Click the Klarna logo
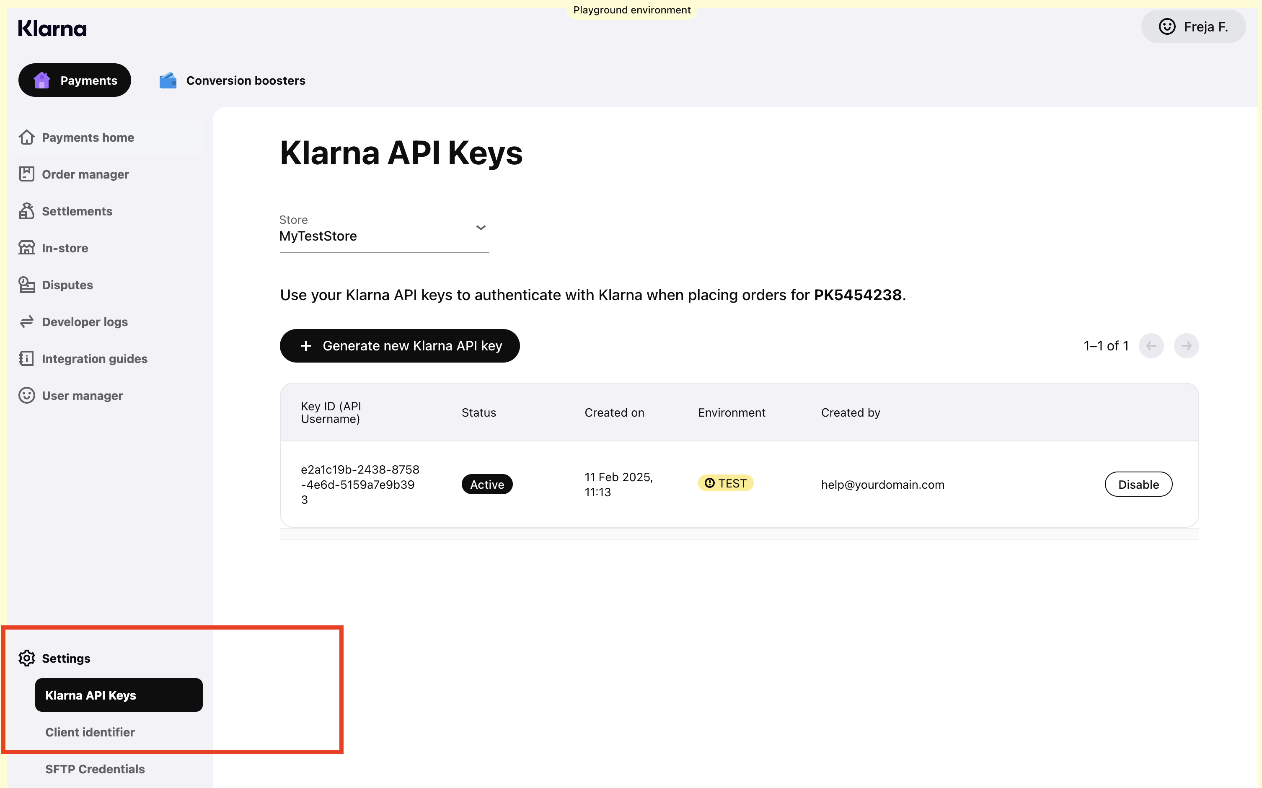 point(52,28)
